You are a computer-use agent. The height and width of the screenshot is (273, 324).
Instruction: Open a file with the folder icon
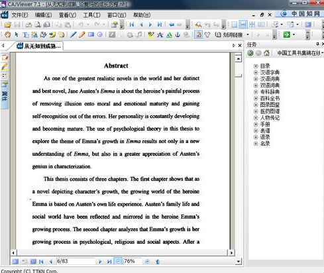tap(8, 25)
